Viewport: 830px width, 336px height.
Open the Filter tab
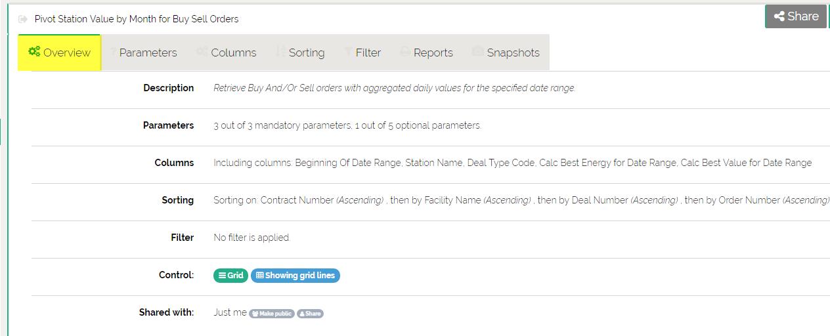coord(368,52)
